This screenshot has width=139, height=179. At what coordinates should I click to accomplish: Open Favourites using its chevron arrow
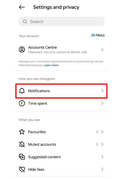[x=102, y=132]
